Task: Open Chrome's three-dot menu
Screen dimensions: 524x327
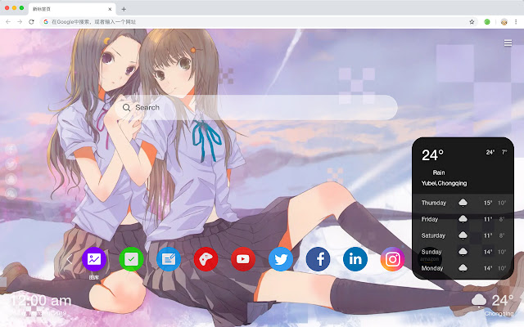Action: click(516, 22)
